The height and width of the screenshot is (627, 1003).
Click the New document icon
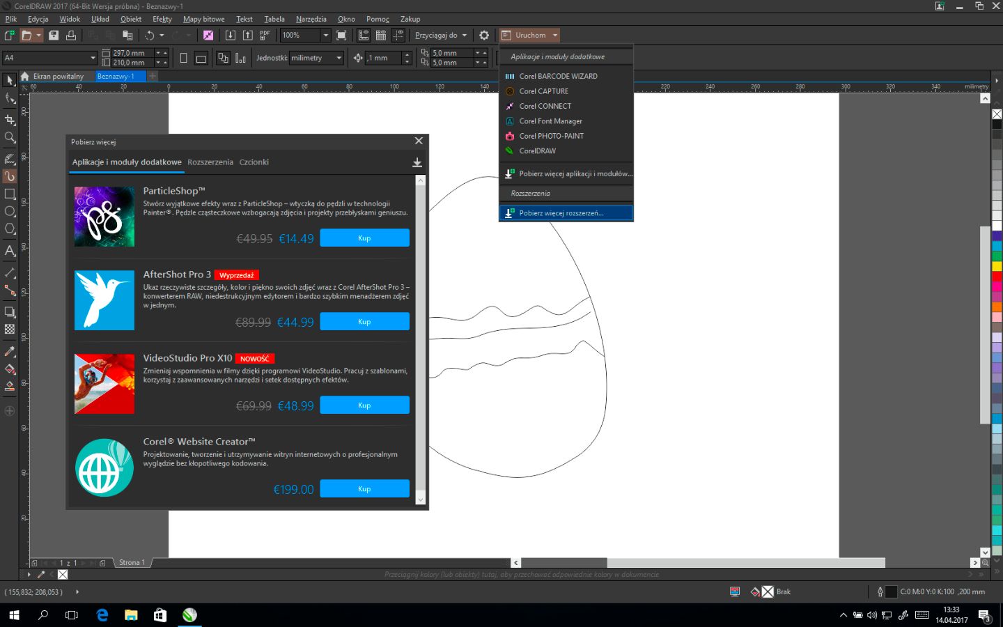click(x=10, y=35)
